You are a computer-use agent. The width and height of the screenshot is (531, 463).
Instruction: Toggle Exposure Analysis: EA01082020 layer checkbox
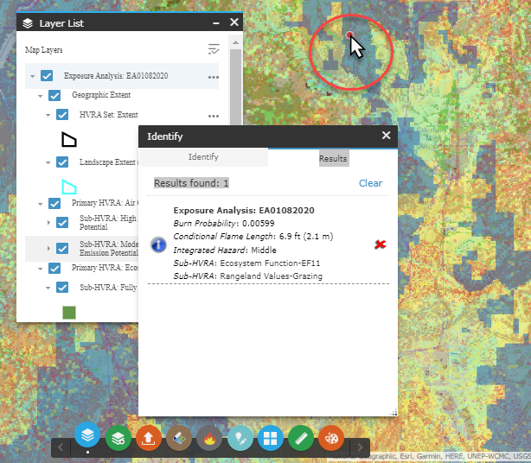click(47, 75)
